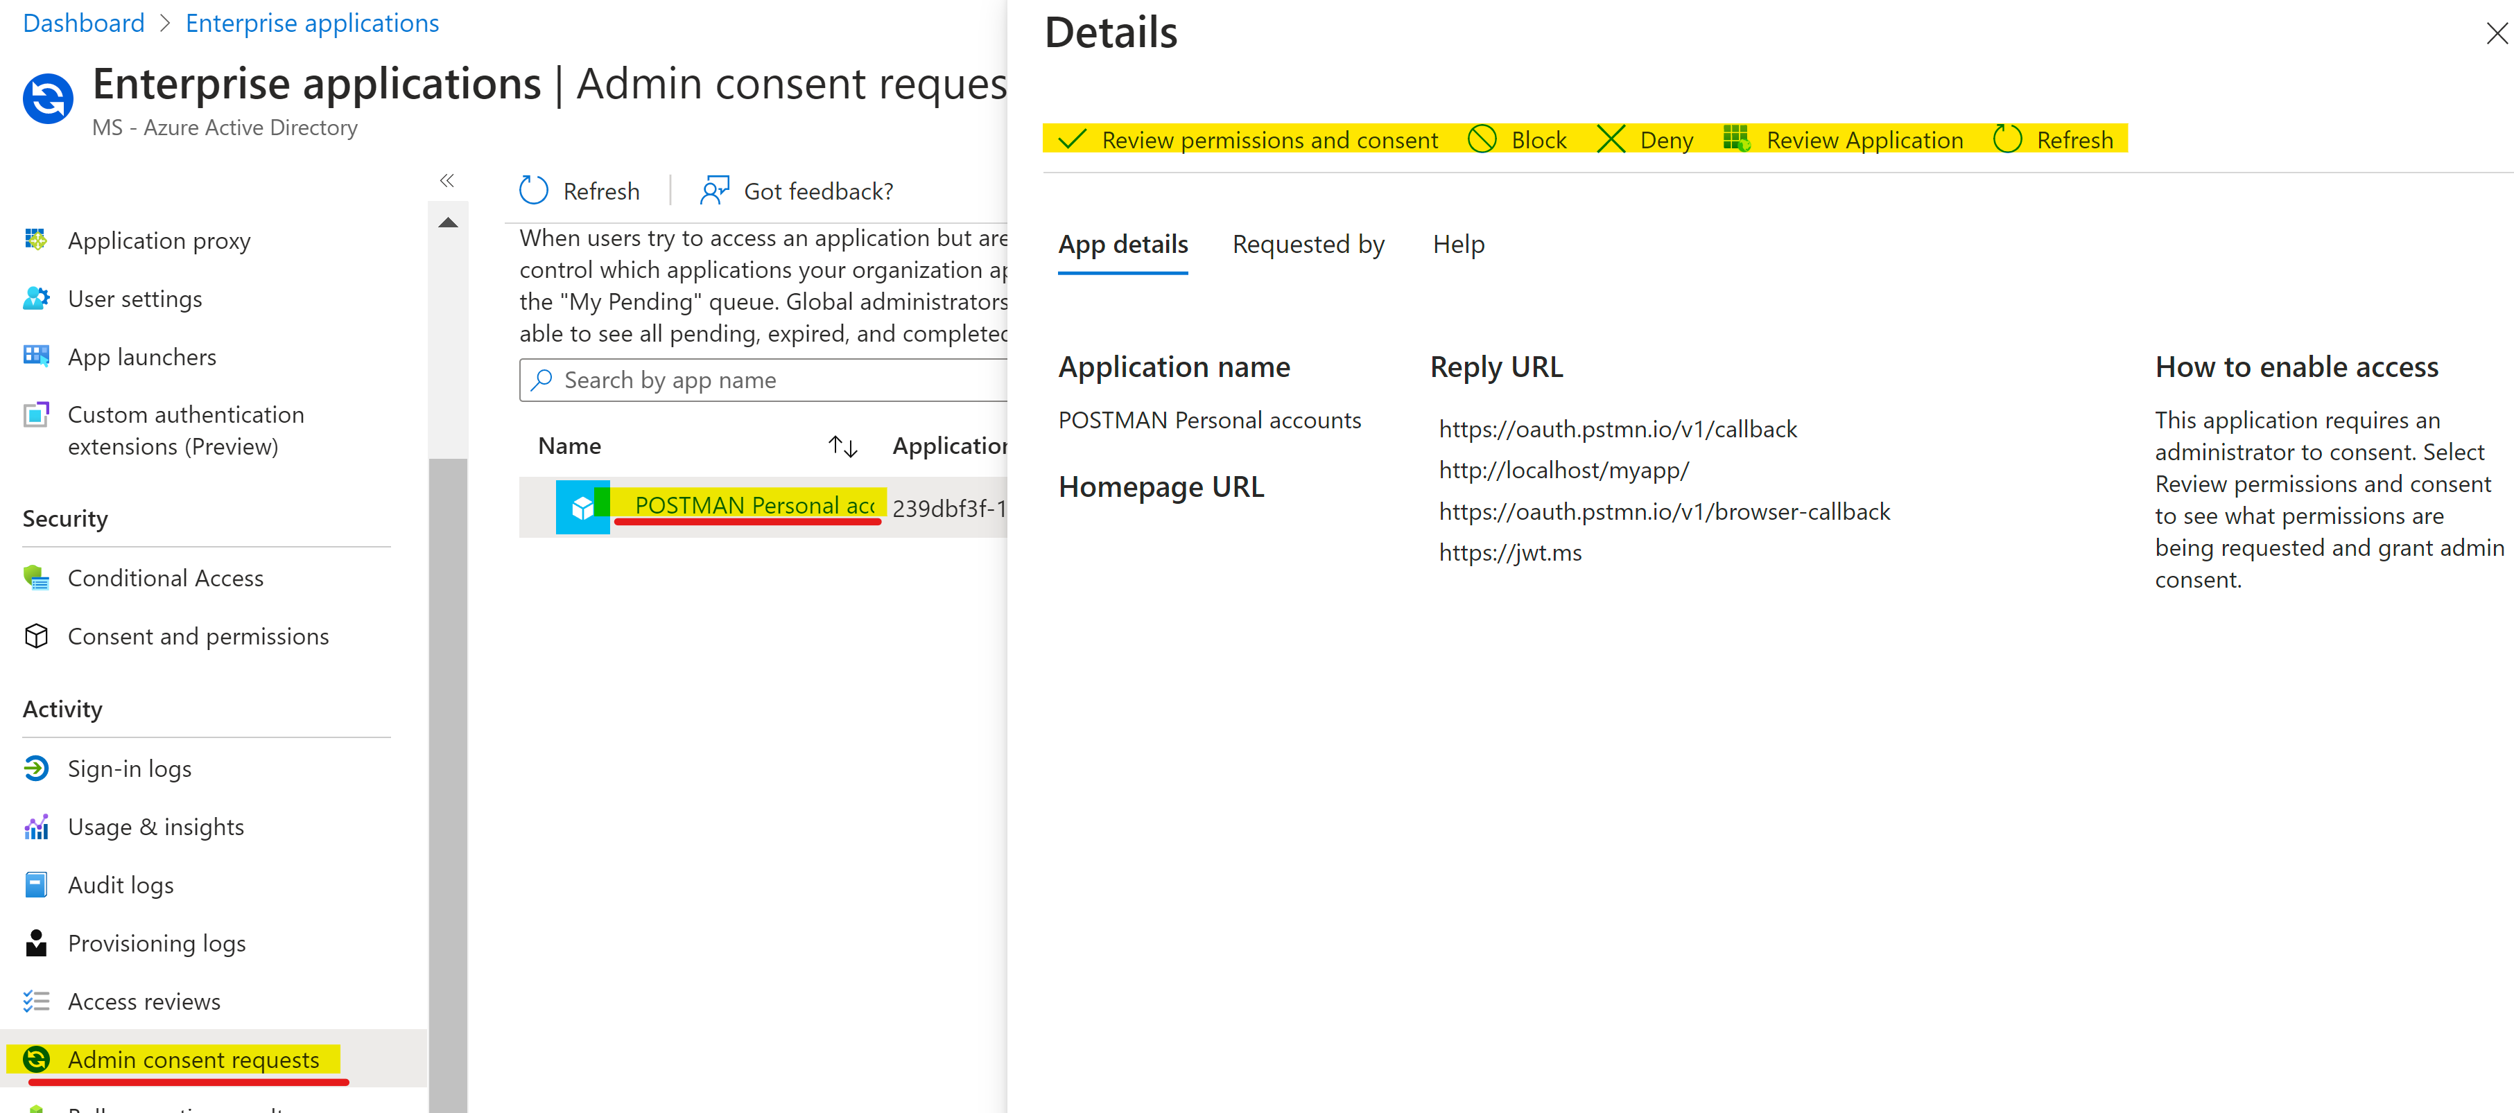Select reply URL https://jwt.ms
Image resolution: width=2514 pixels, height=1113 pixels.
tap(1510, 552)
